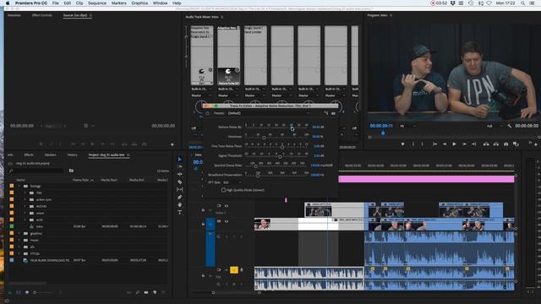Create new bin from Project panel footer
Screen dimensions: 541x304
(146, 292)
